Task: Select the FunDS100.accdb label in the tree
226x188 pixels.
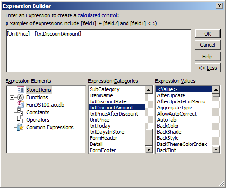Action: click(x=45, y=105)
